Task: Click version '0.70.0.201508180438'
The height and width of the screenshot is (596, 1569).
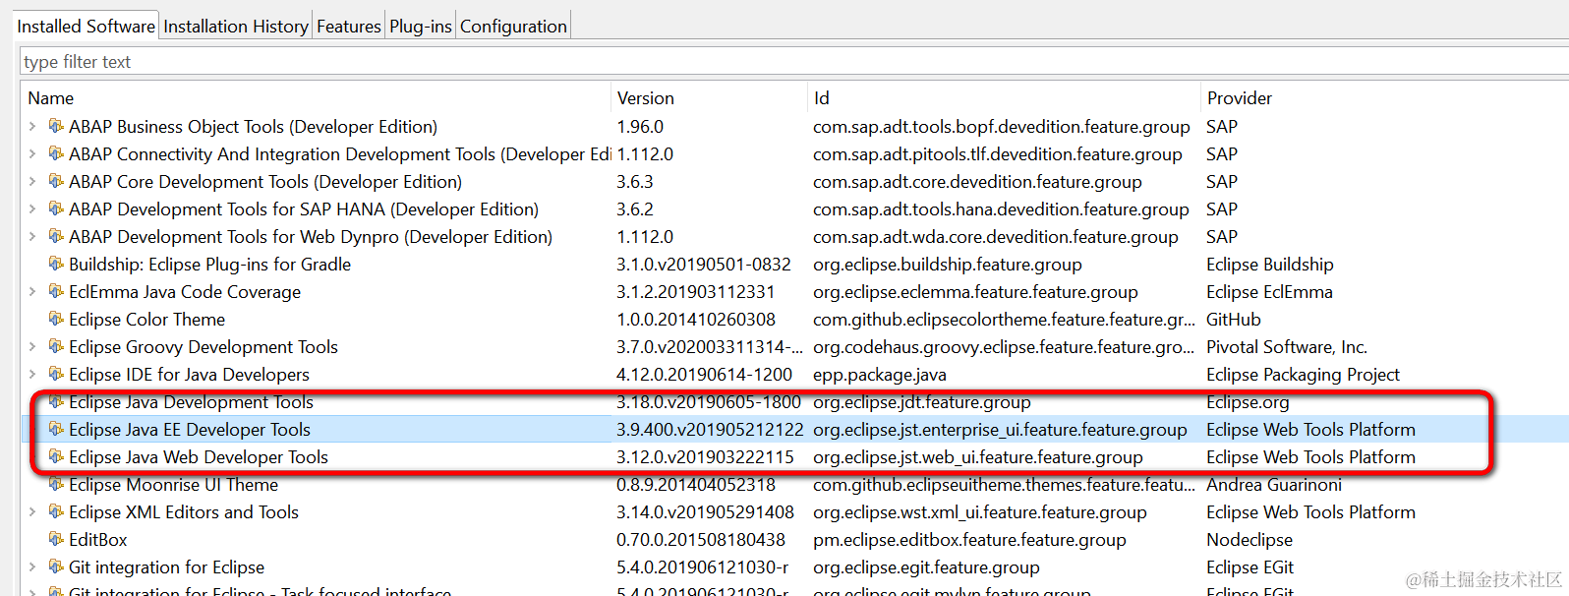Action: pos(701,540)
